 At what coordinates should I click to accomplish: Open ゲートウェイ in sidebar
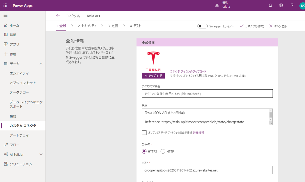tap(19, 135)
